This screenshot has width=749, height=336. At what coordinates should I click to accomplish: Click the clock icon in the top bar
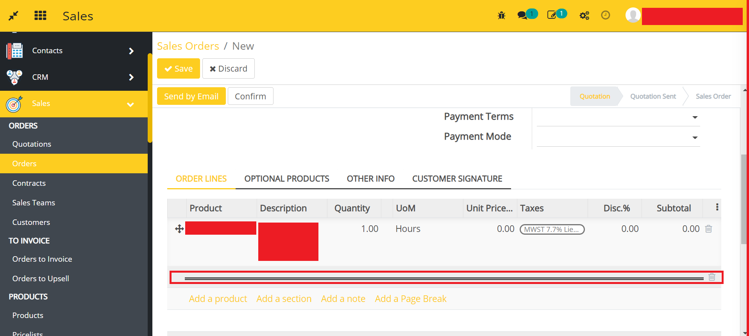pos(605,15)
